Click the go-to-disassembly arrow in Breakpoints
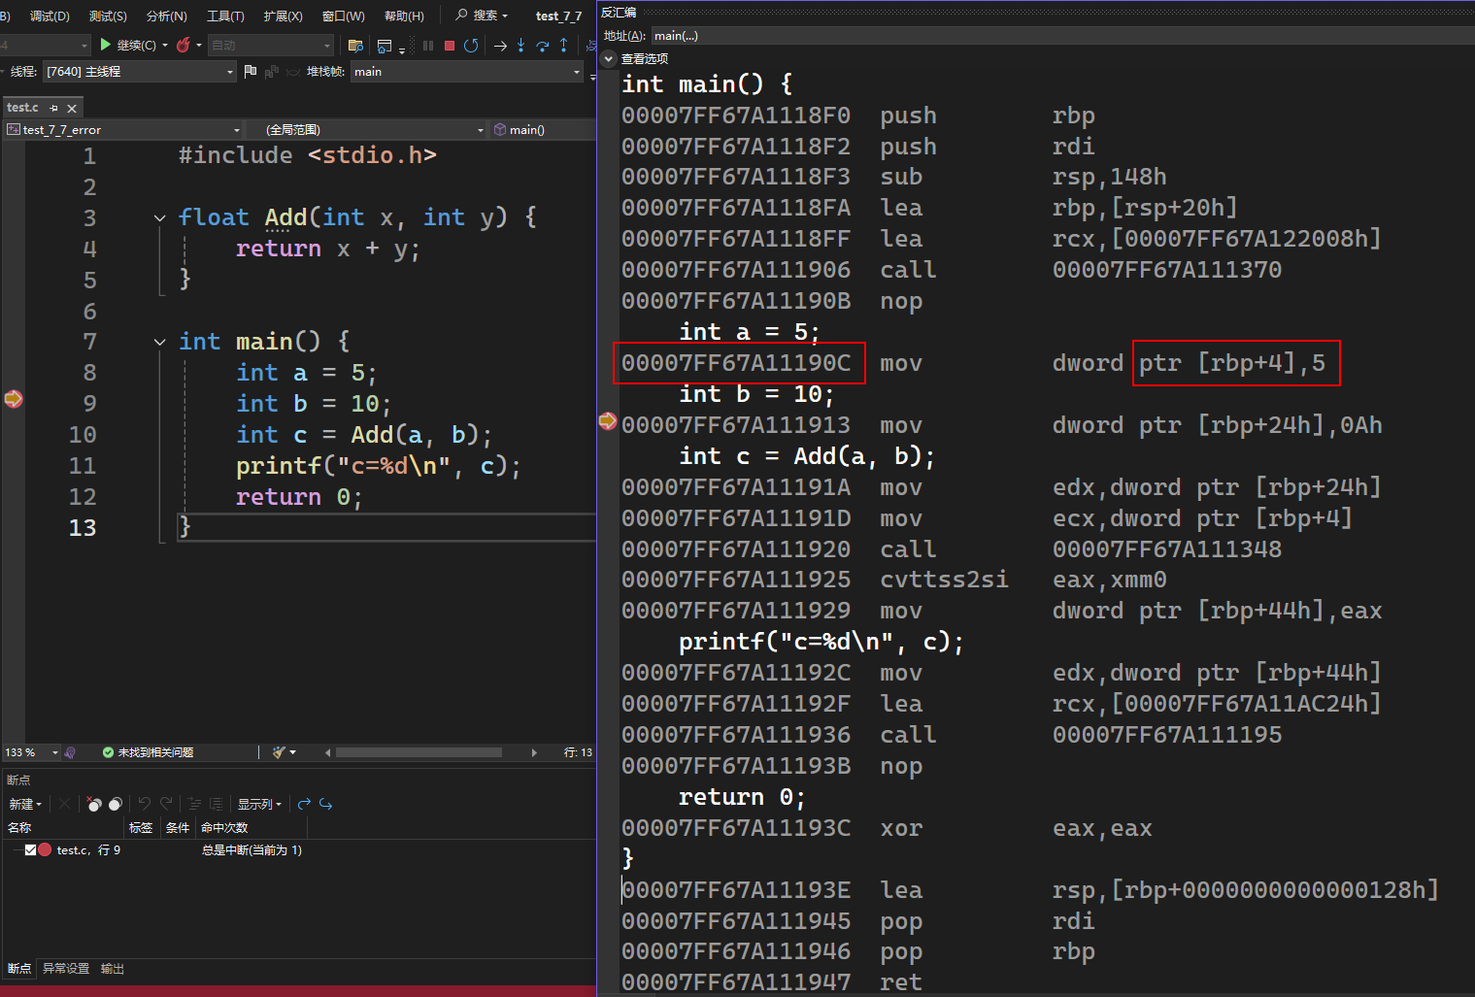1475x997 pixels. [326, 804]
